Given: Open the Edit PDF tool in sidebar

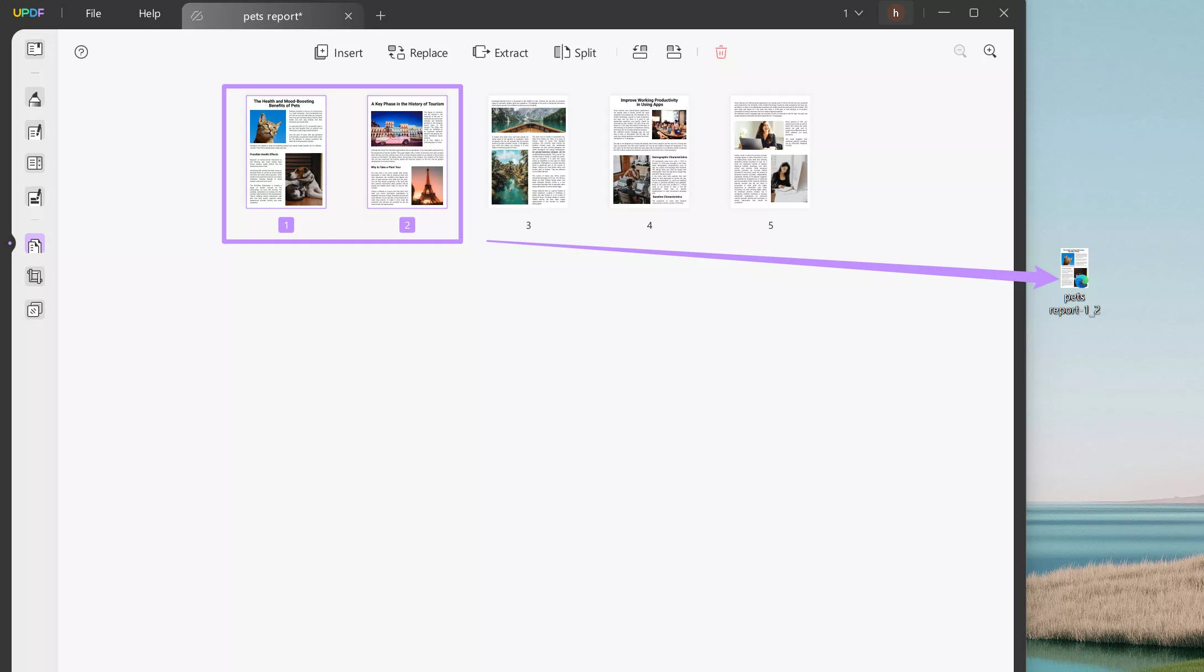Looking at the screenshot, I should pyautogui.click(x=35, y=132).
